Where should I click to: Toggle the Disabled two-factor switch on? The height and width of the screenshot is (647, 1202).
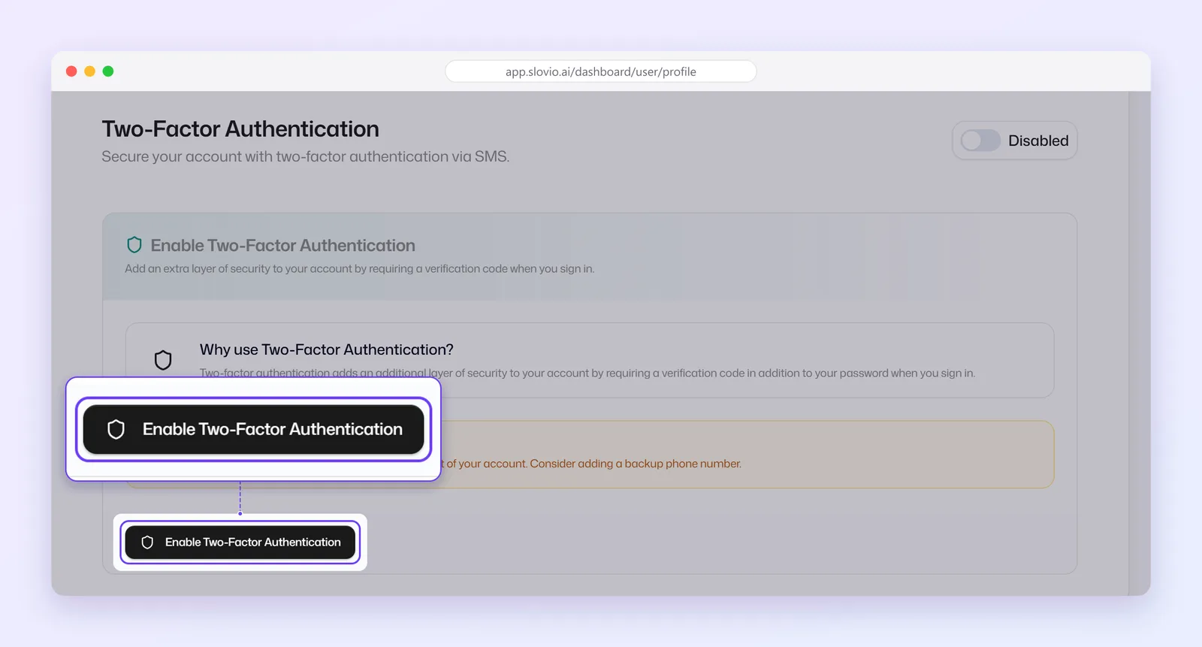point(980,141)
